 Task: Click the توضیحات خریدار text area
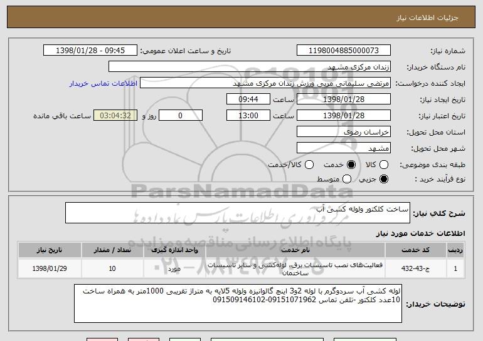(x=238, y=303)
